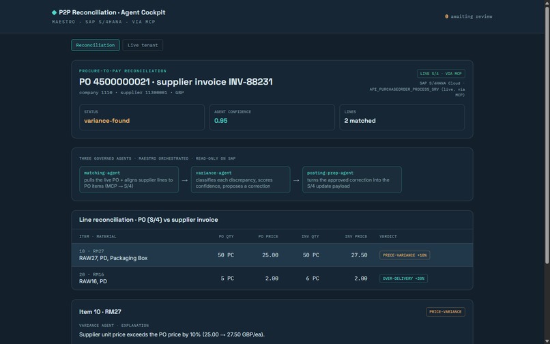Click the Line reconciliation section title
Viewport: 550px width, 344px height.
pos(148,220)
